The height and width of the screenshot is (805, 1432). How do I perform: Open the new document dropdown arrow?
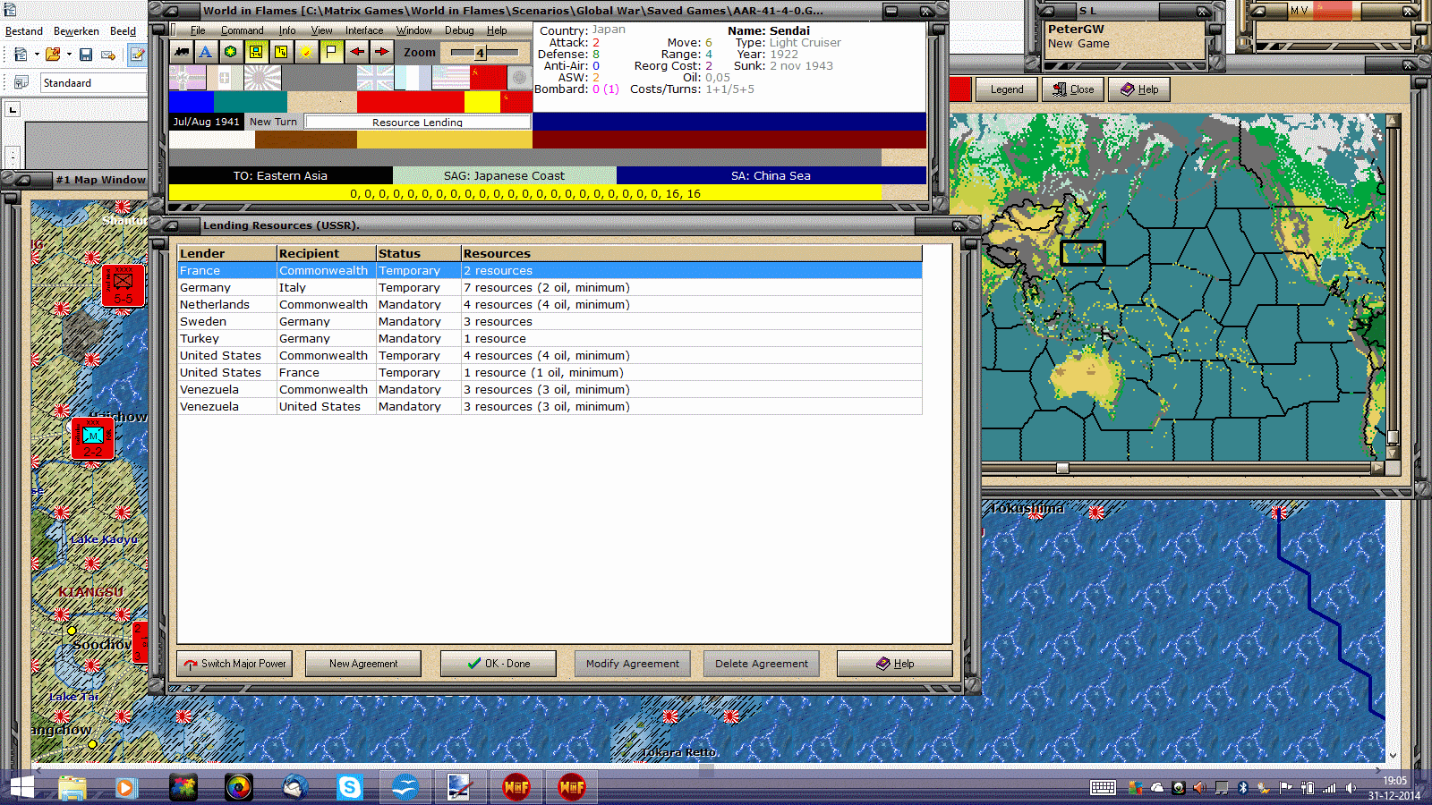point(37,55)
